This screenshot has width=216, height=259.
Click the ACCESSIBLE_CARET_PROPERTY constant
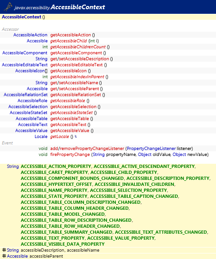pyautogui.click(x=54, y=172)
